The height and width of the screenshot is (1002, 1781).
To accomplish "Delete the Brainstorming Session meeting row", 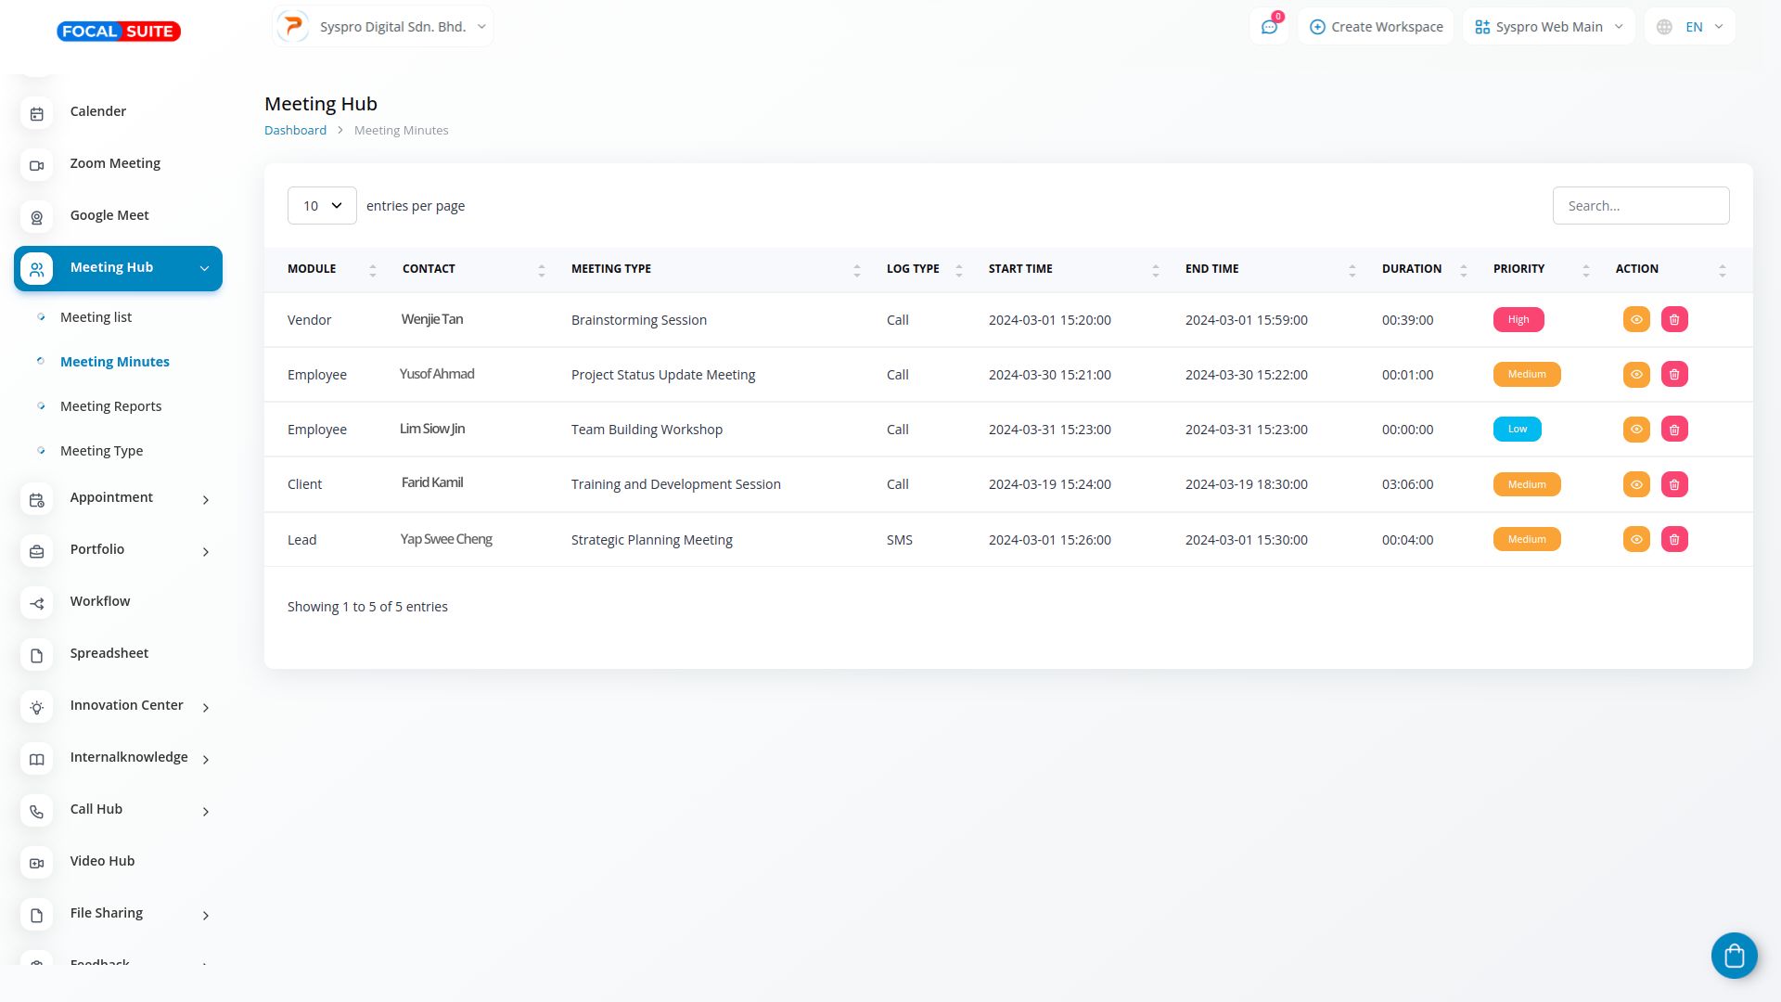I will click(x=1673, y=319).
